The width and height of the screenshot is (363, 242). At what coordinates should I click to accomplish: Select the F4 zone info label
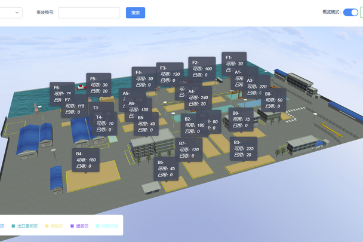pyautogui.click(x=144, y=78)
